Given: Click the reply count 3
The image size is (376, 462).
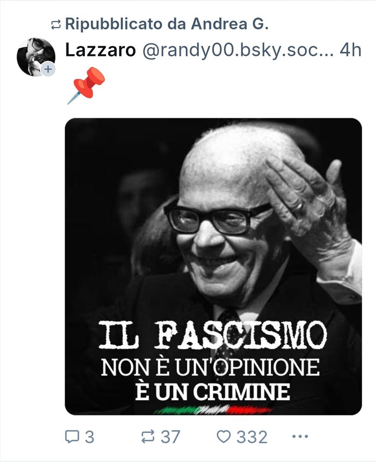Looking at the screenshot, I should point(90,437).
